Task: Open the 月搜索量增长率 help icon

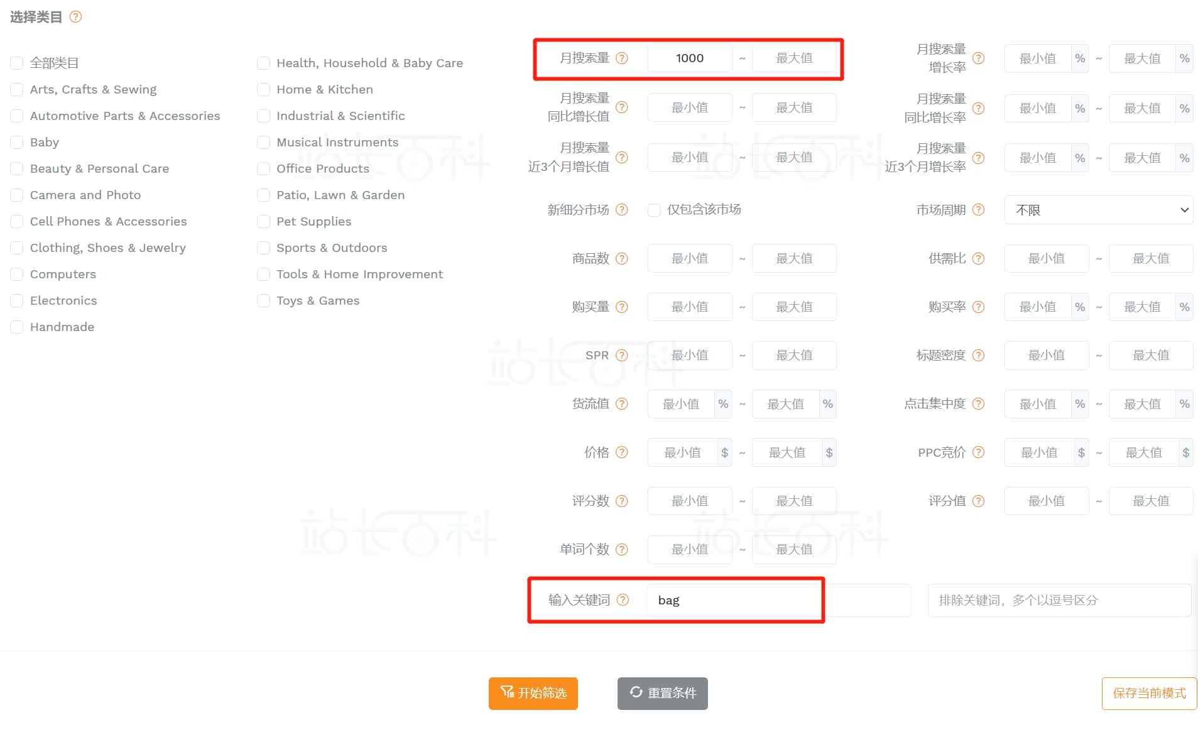Action: [x=977, y=58]
